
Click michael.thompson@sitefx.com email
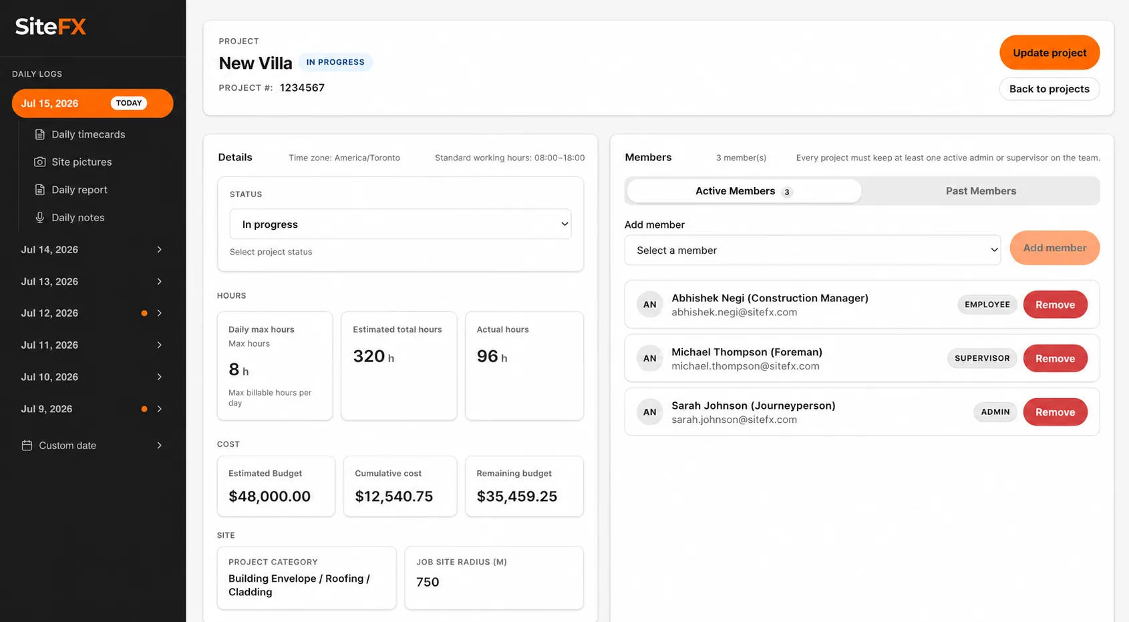click(745, 366)
